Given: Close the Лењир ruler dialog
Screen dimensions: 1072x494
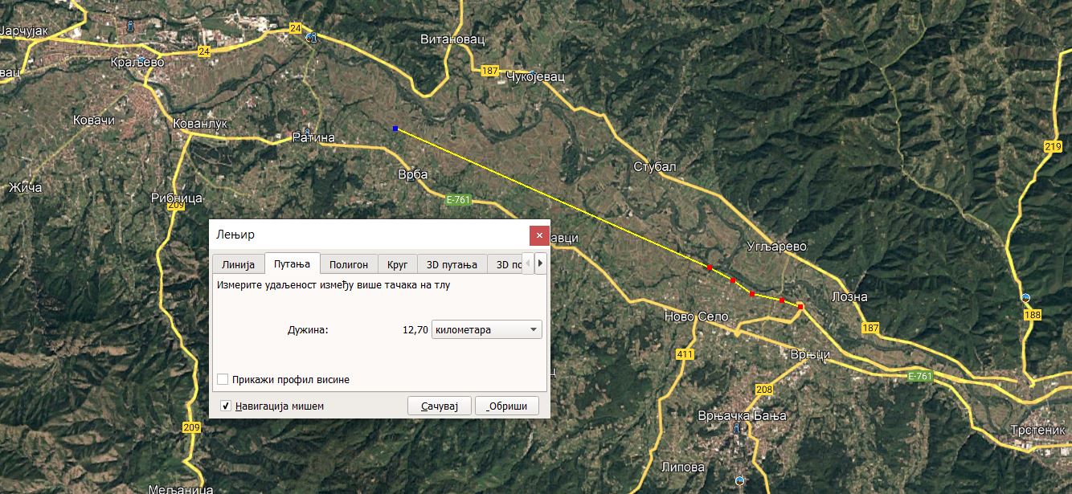Looking at the screenshot, I should [539, 235].
